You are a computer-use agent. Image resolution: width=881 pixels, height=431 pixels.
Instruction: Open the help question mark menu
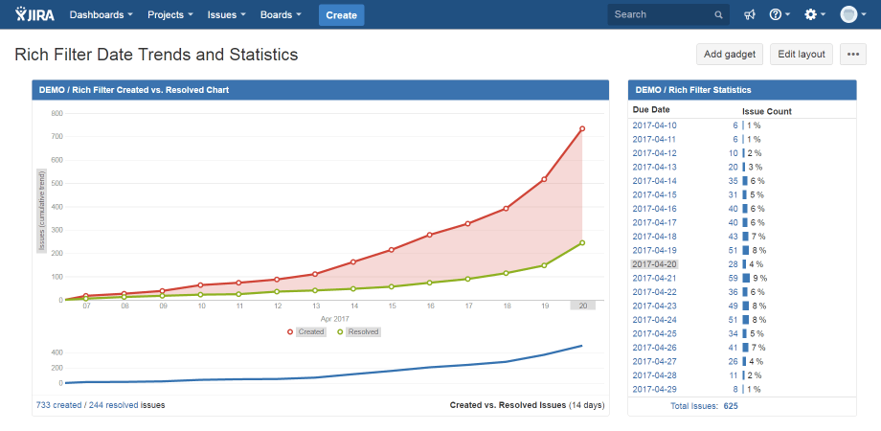click(x=779, y=15)
